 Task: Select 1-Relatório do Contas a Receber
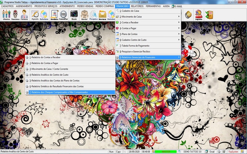[x=70, y=57]
